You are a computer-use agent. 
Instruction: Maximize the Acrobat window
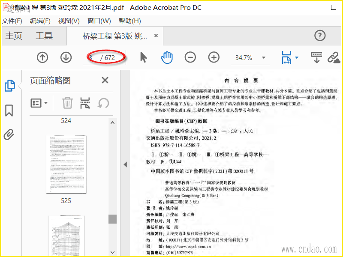[x=334, y=7]
